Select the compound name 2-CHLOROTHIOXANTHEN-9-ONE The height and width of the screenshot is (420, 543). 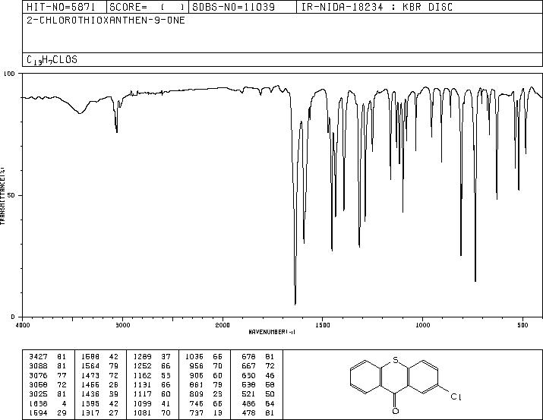tap(106, 21)
